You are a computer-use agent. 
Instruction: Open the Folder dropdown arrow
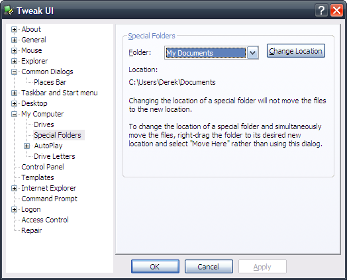pos(252,53)
